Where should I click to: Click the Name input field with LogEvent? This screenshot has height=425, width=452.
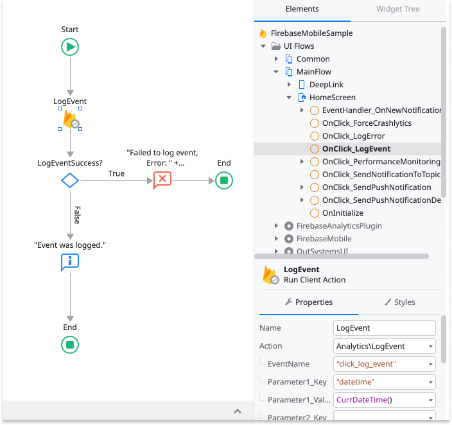pyautogui.click(x=384, y=328)
